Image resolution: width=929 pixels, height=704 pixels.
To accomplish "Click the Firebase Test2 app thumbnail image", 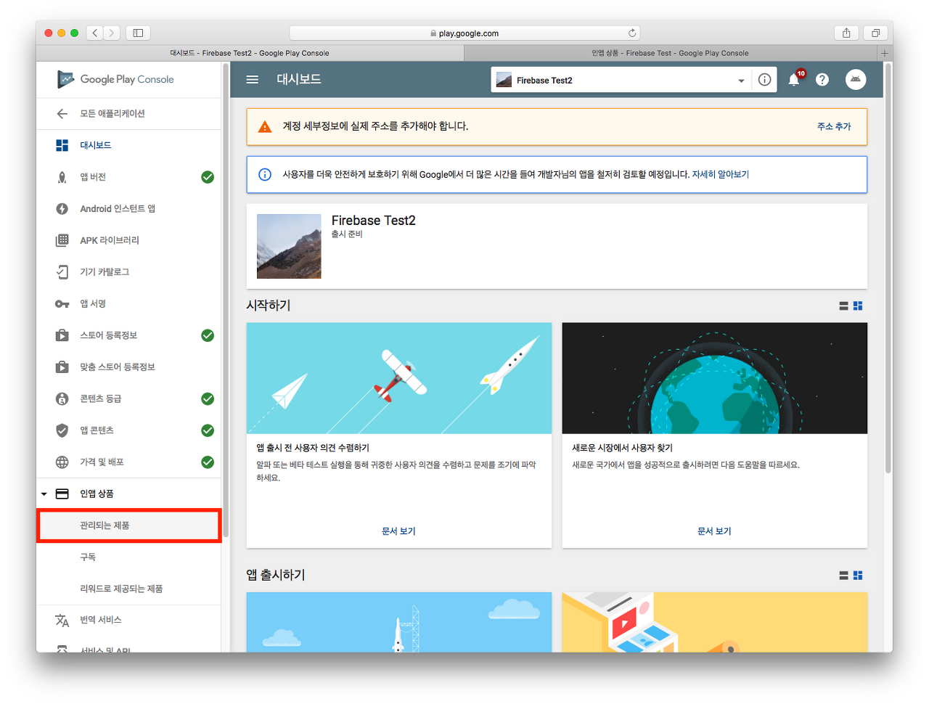I will 289,246.
